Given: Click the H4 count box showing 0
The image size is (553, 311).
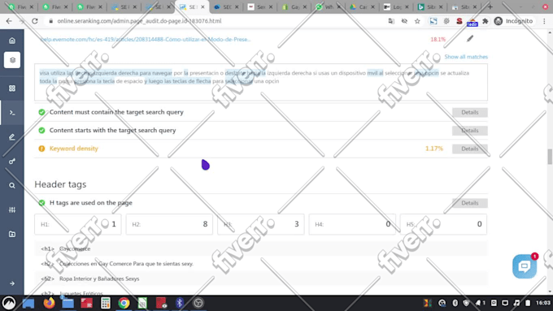Looking at the screenshot, I should [352, 224].
